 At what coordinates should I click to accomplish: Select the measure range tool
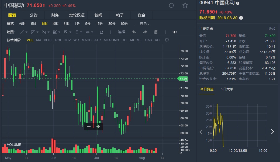click(x=77, y=32)
